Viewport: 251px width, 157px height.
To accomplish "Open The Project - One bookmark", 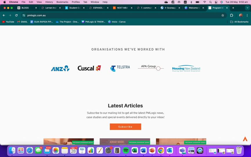I will point(67,22).
